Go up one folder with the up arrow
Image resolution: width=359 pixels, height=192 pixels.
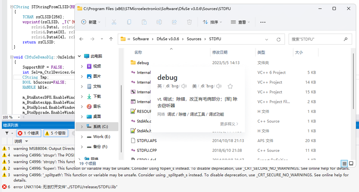point(111,39)
